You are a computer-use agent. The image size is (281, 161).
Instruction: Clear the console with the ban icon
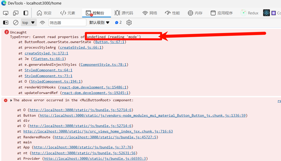16,23
